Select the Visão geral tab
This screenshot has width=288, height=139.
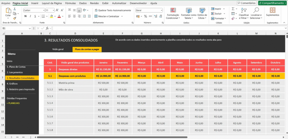58,49
